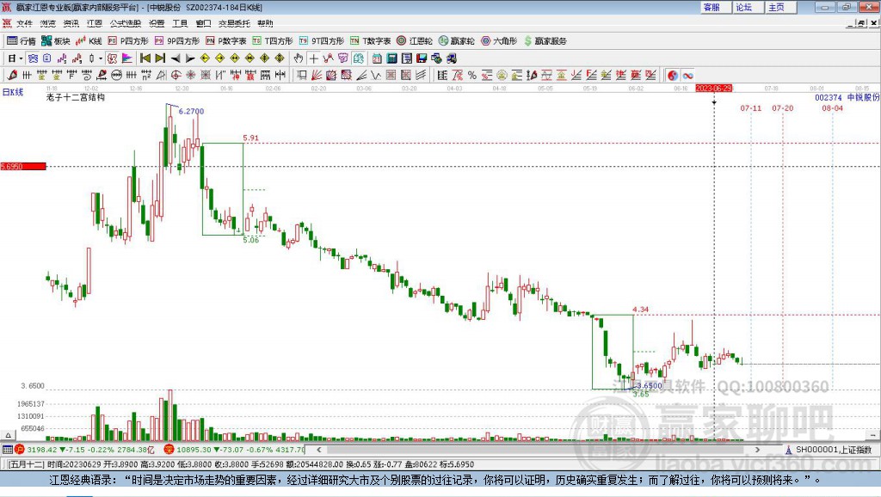Open the 板块 sector view
Image resolution: width=881 pixels, height=497 pixels.
tap(56, 41)
